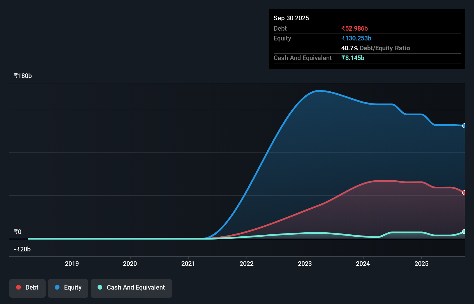
Task: Select the Equity endpoint marker on the chart
Action: [x=464, y=126]
